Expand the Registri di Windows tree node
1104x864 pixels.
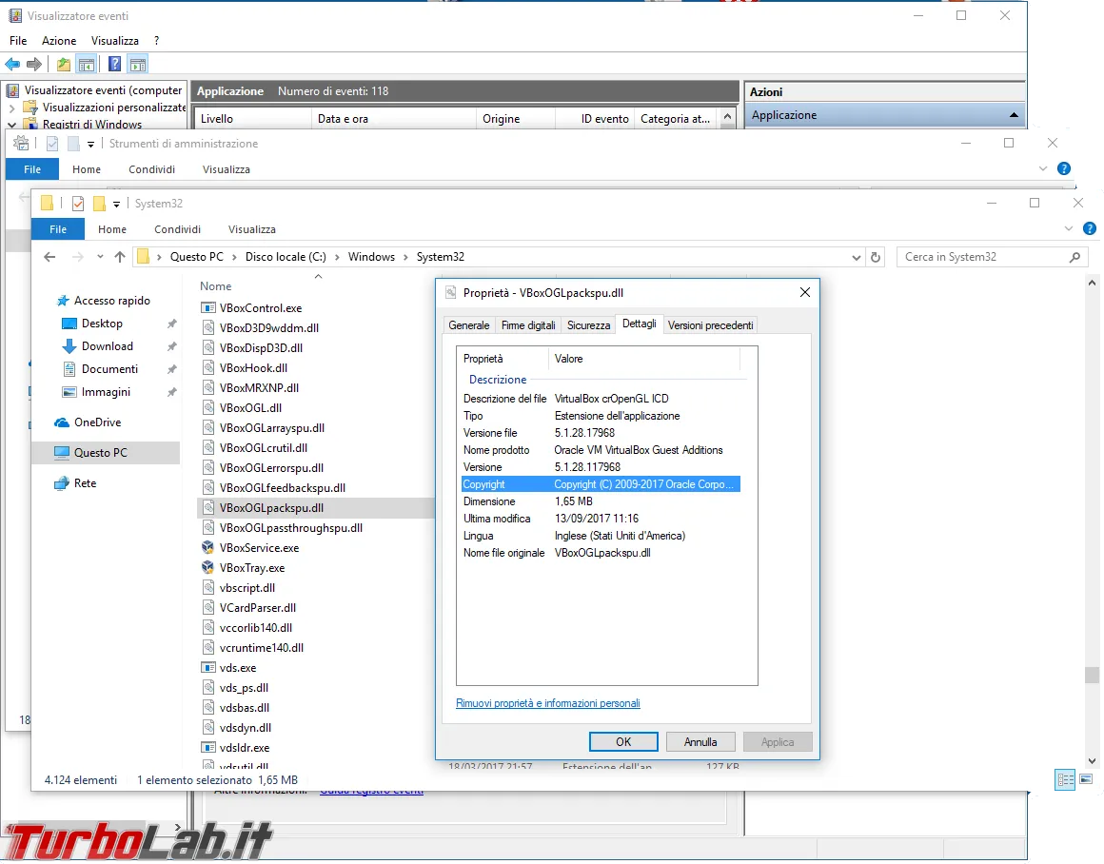pos(12,125)
